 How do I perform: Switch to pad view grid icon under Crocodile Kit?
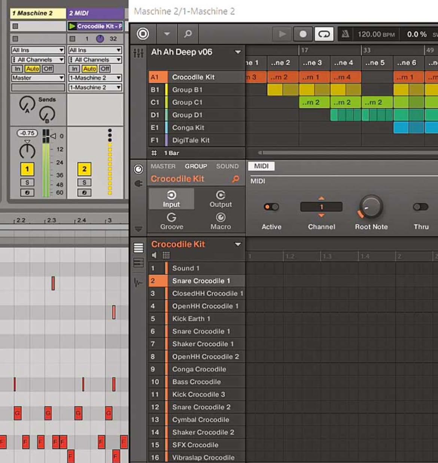click(166, 255)
